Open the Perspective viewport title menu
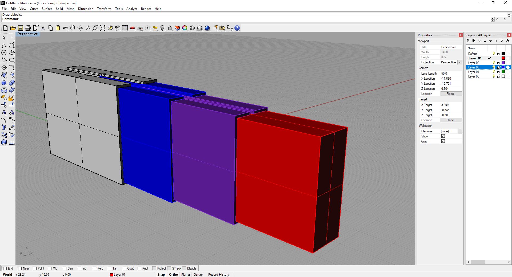 27,34
